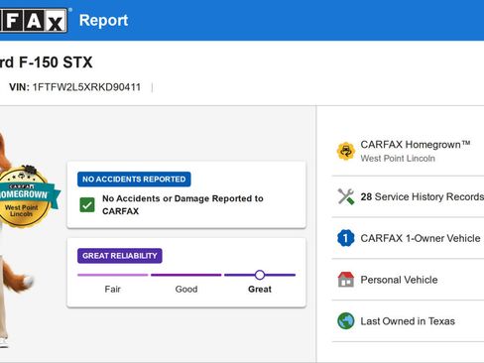The image size is (484, 363).
Task: Click the CARFAX logo in the header
Action: pyautogui.click(x=34, y=21)
